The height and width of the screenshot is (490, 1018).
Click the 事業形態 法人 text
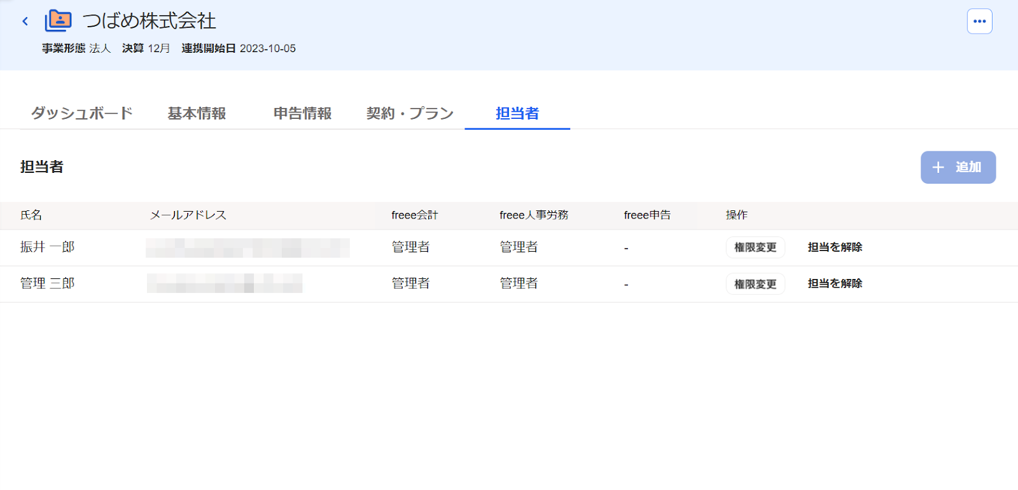point(76,48)
